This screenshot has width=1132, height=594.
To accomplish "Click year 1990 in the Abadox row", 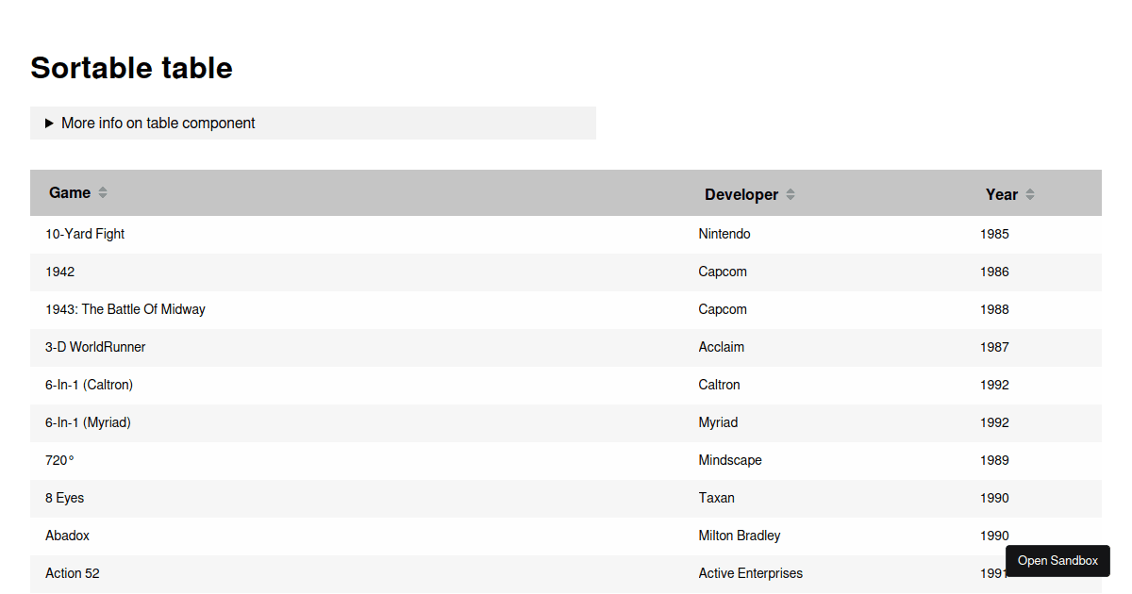I will click(x=994, y=536).
